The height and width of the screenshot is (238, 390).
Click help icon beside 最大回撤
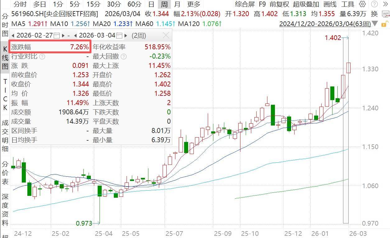(x=123, y=56)
